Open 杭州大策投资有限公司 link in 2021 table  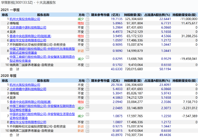click(x=25, y=19)
